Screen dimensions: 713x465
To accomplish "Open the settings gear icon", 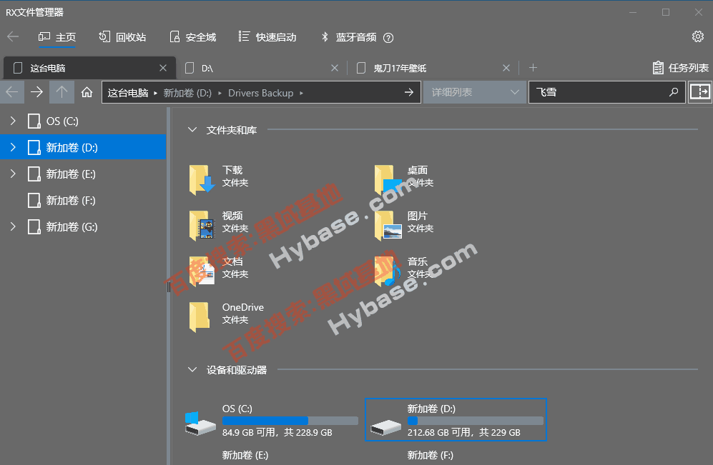I will click(x=697, y=36).
